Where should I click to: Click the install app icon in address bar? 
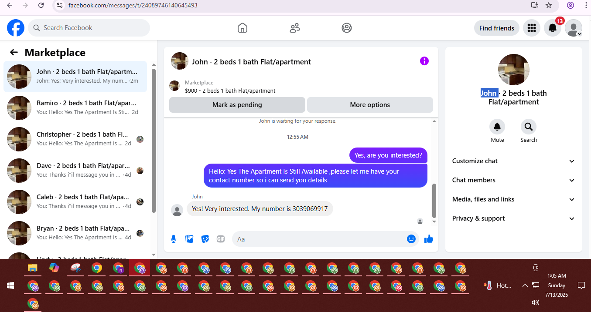click(x=535, y=5)
